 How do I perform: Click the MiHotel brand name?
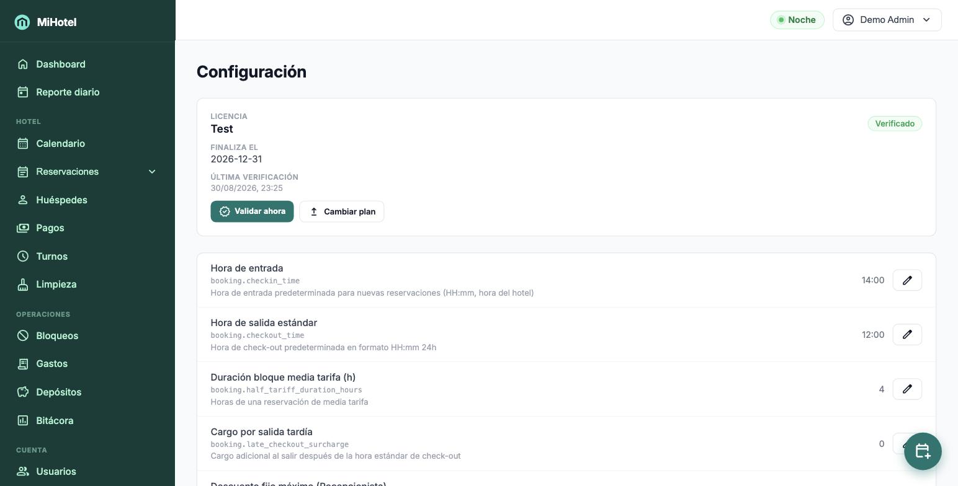tap(56, 22)
